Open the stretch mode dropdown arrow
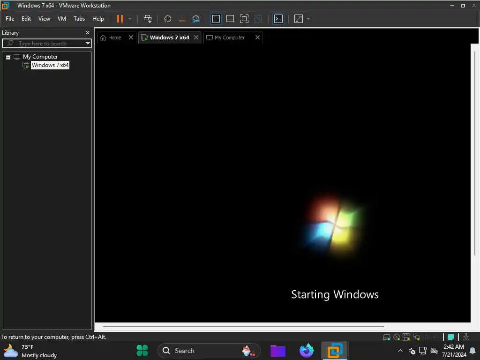Image resolution: width=480 pixels, height=360 pixels. (x=308, y=19)
